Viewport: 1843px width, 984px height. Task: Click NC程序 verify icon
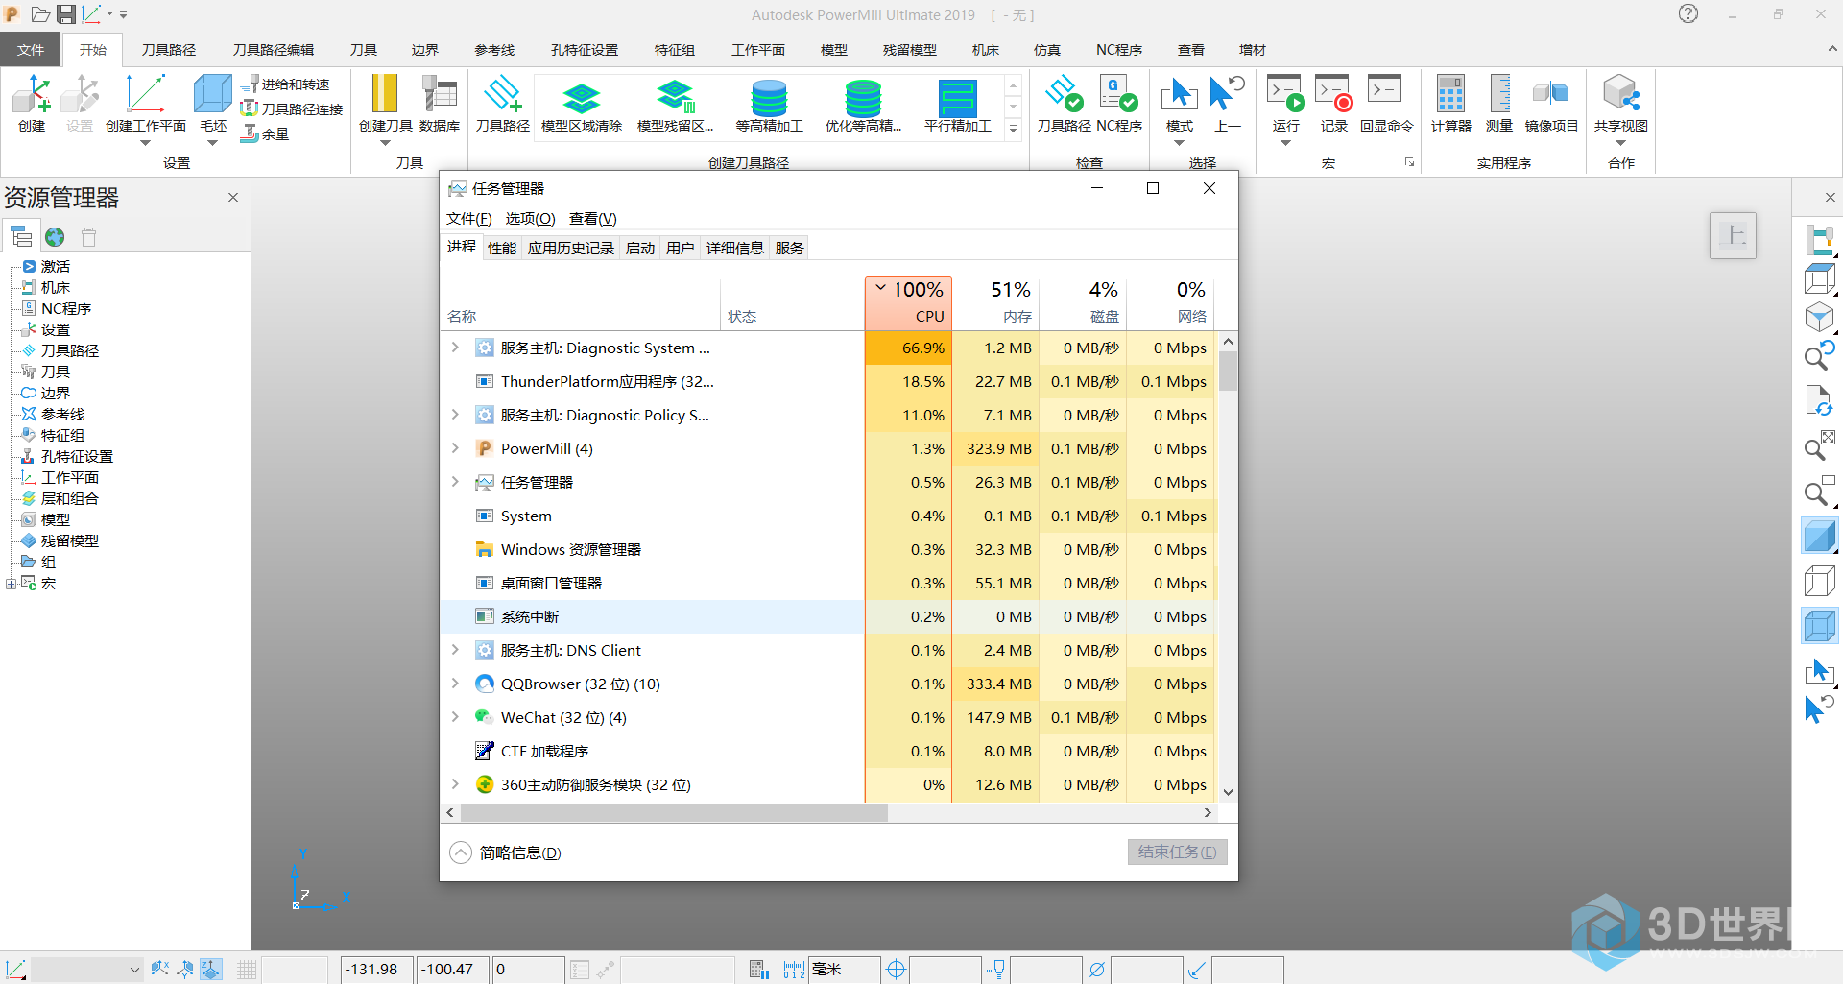pyautogui.click(x=1118, y=105)
